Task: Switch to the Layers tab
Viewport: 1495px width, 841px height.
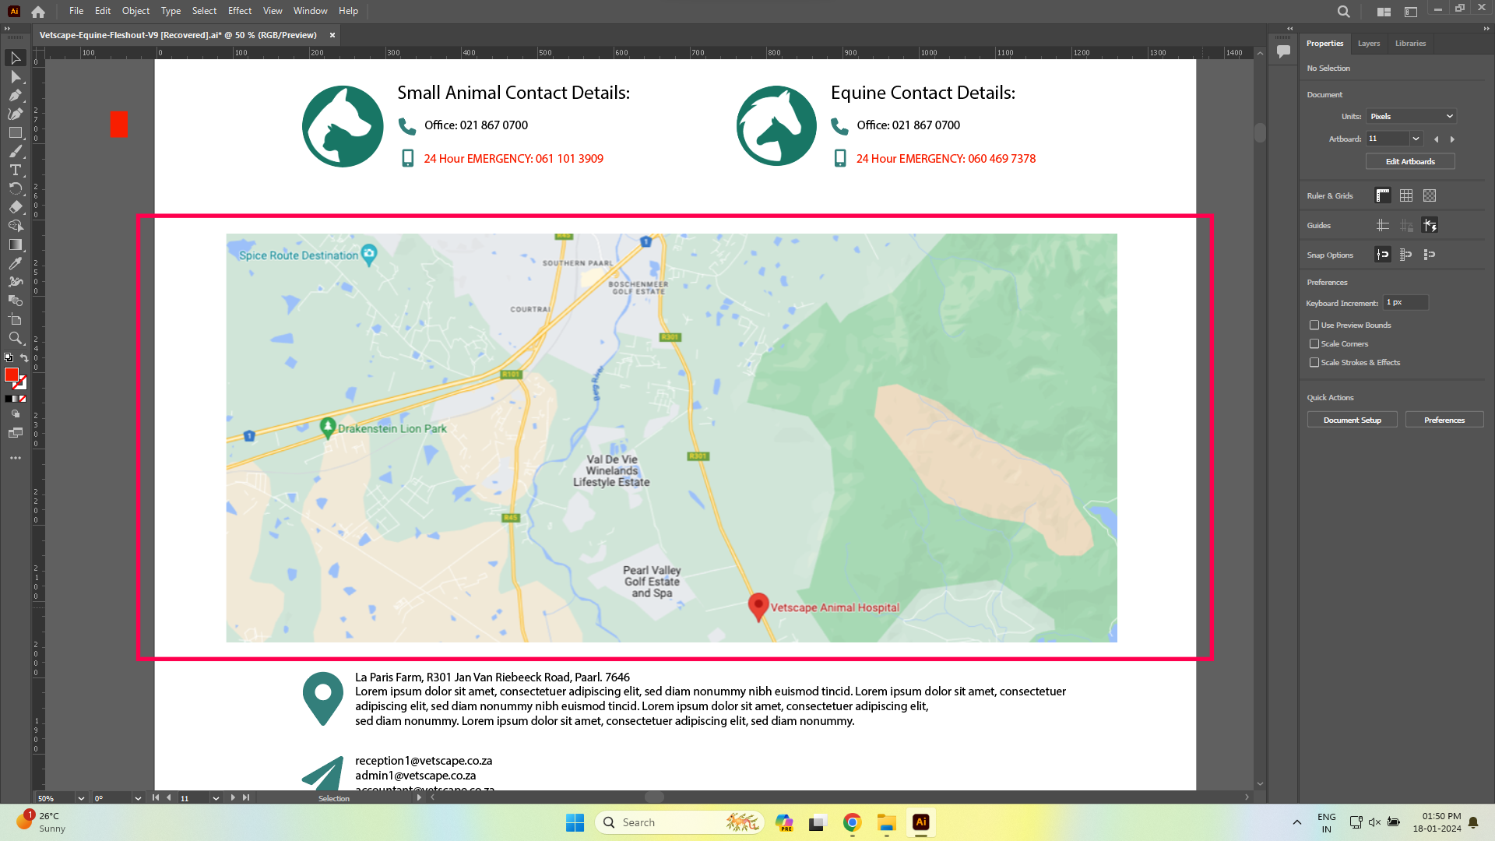Action: click(x=1368, y=44)
